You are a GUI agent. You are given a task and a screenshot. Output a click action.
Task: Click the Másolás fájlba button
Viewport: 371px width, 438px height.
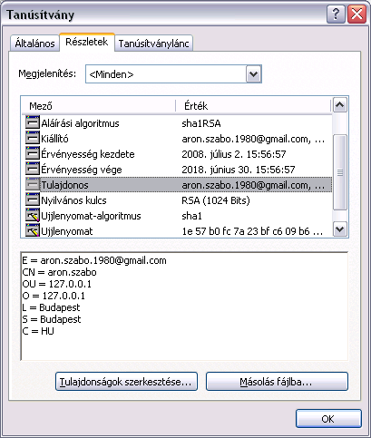[277, 382]
